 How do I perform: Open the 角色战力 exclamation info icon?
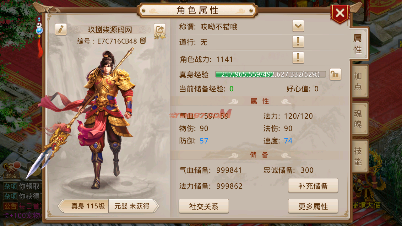tap(298, 57)
